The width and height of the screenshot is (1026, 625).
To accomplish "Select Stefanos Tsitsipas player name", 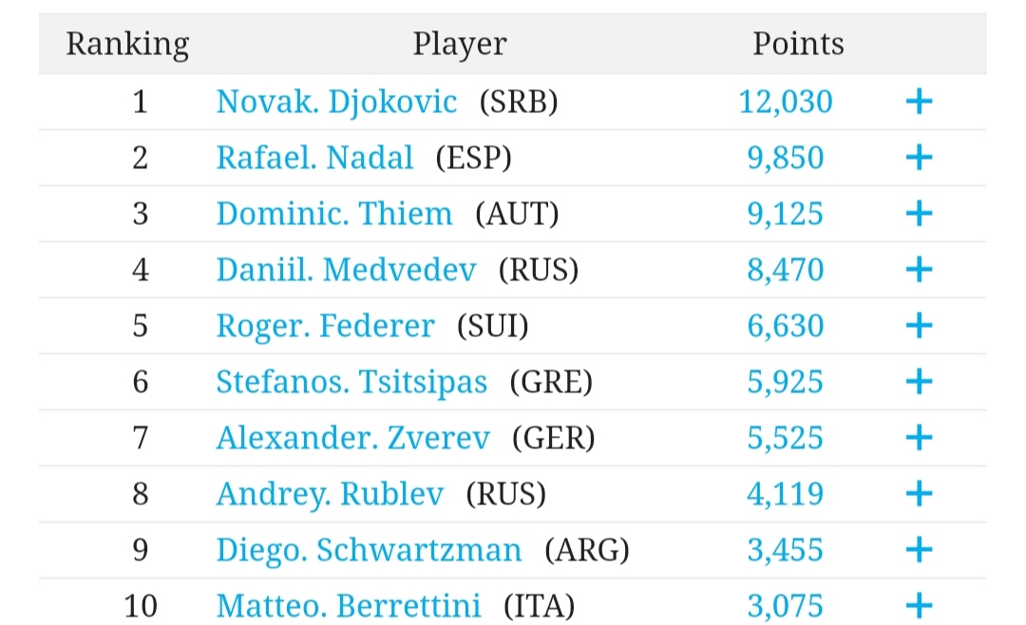I will [351, 382].
